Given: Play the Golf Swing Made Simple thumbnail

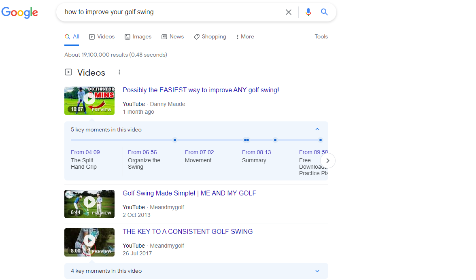Looking at the screenshot, I should coord(89,204).
